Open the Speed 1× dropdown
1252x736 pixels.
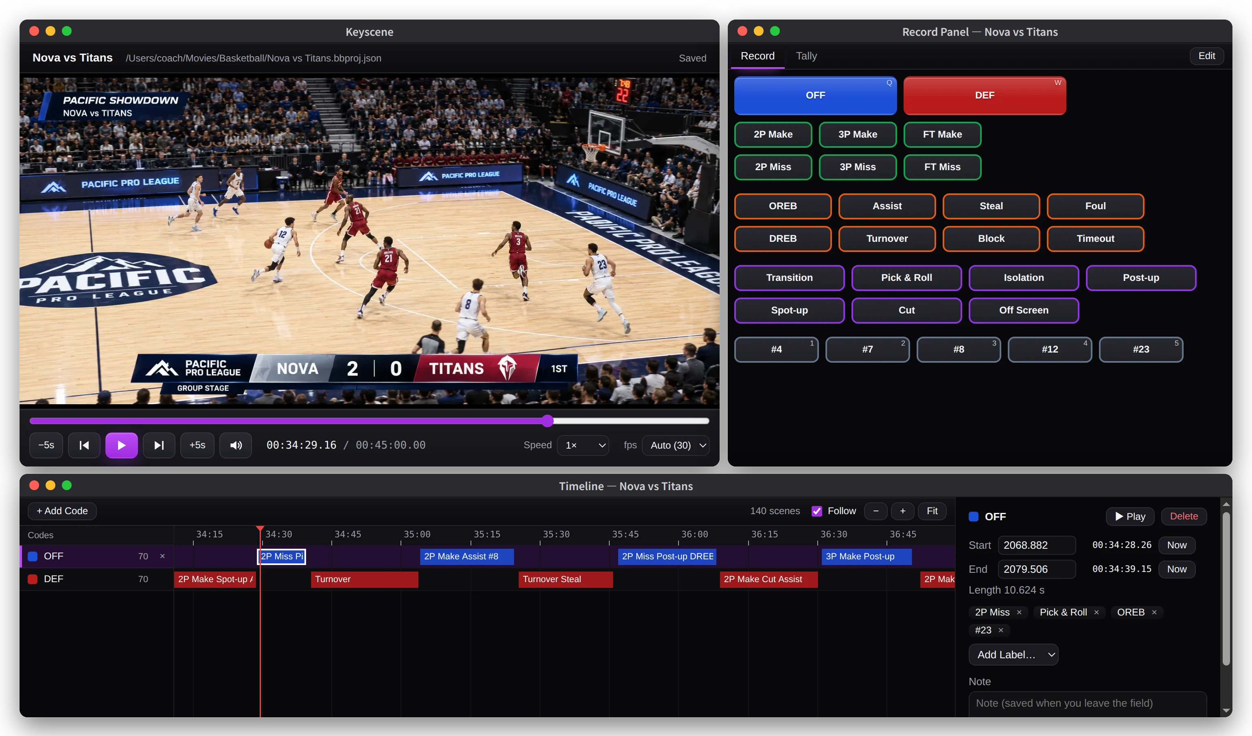583,445
